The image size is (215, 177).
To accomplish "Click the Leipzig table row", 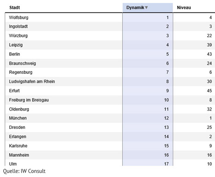I will tap(110, 45).
